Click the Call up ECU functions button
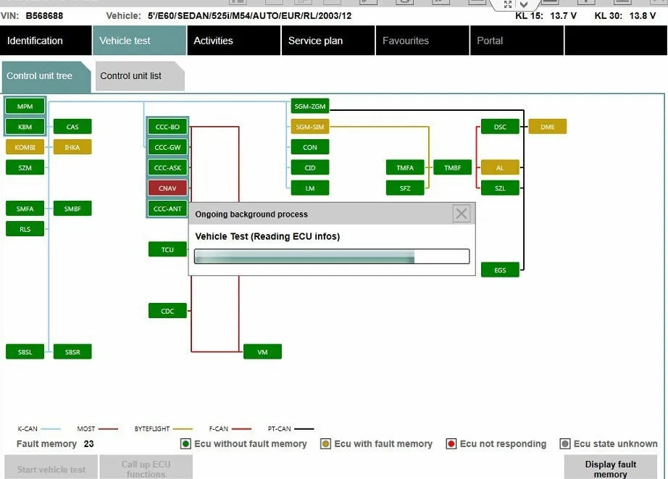 (146, 467)
